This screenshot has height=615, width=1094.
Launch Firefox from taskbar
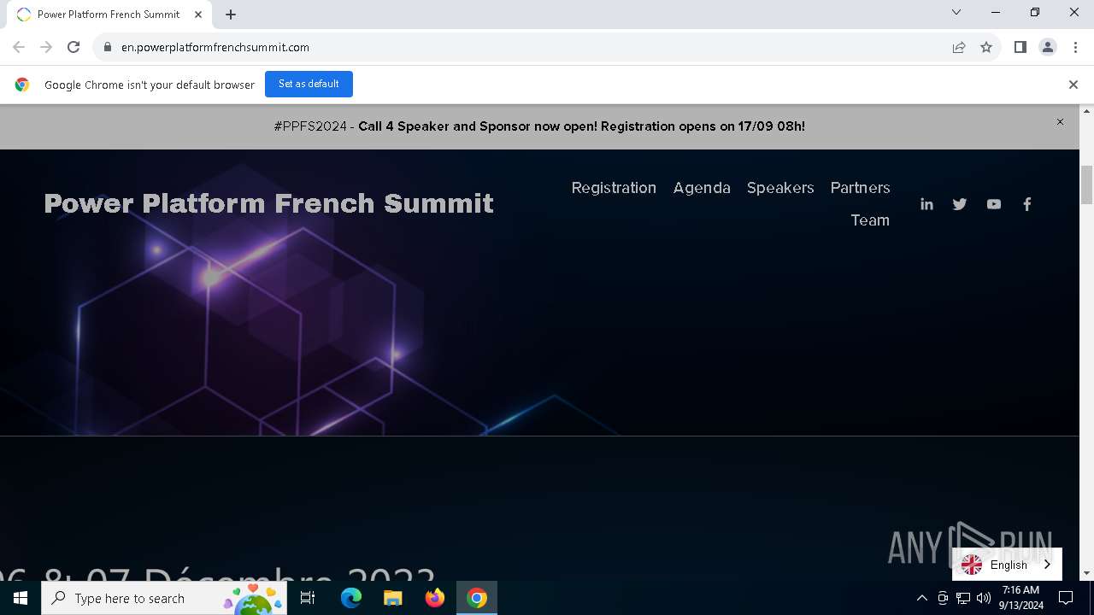[435, 598]
